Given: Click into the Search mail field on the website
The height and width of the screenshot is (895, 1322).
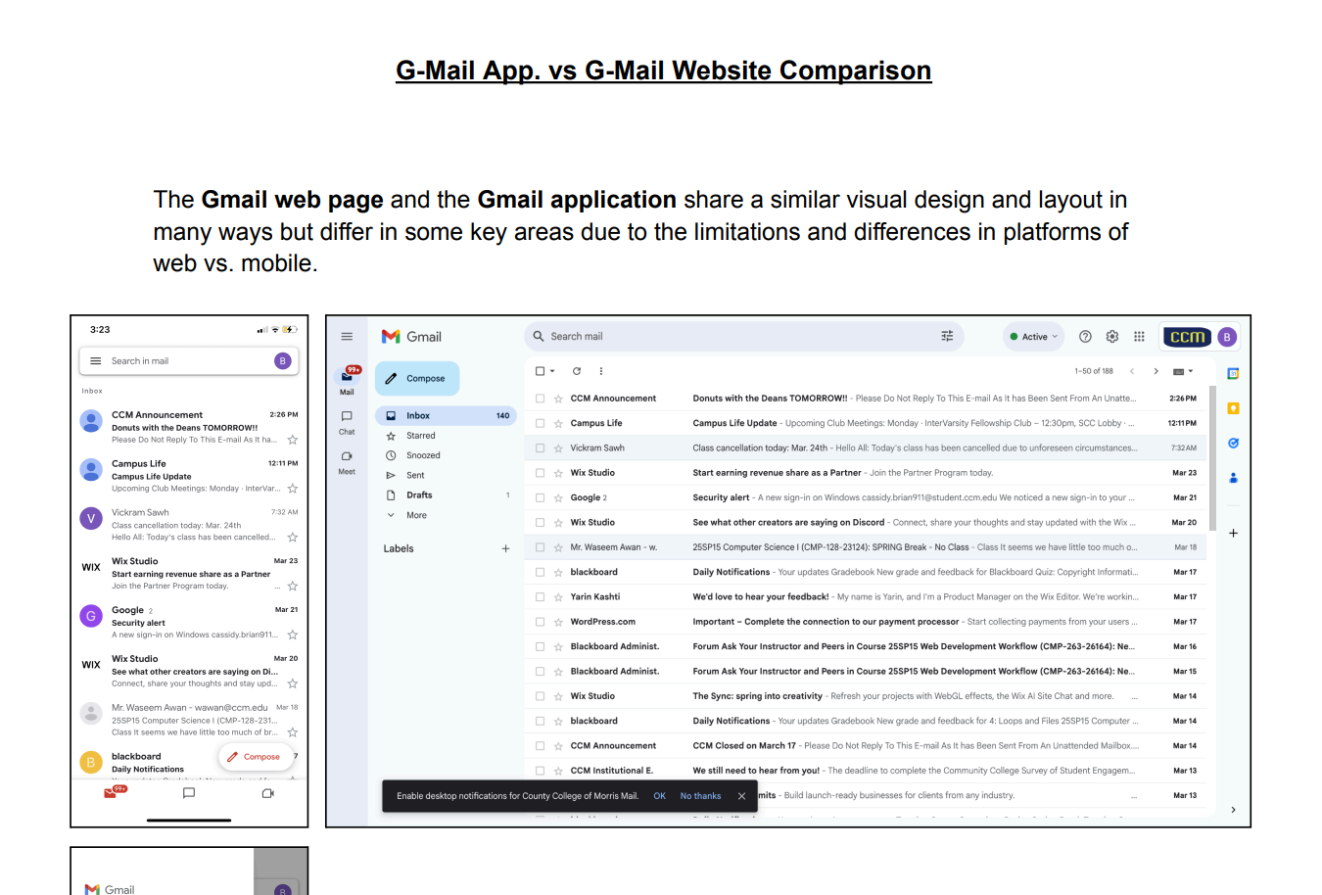Looking at the screenshot, I should coord(744,336).
